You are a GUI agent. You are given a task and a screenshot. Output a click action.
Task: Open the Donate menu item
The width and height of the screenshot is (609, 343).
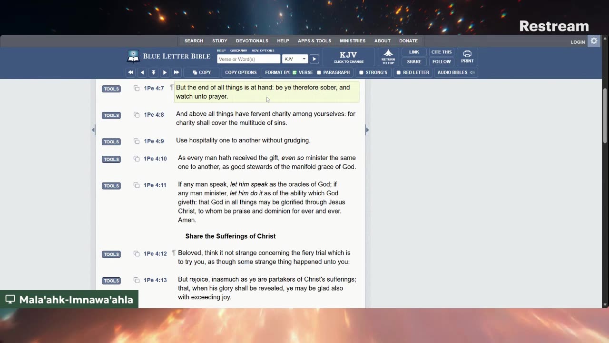(x=408, y=41)
